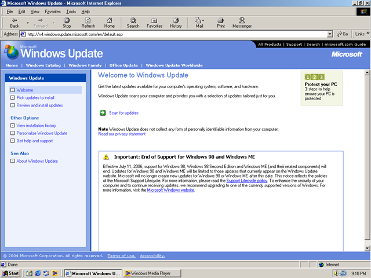
Task: Open the File menu
Action: [x=10, y=12]
